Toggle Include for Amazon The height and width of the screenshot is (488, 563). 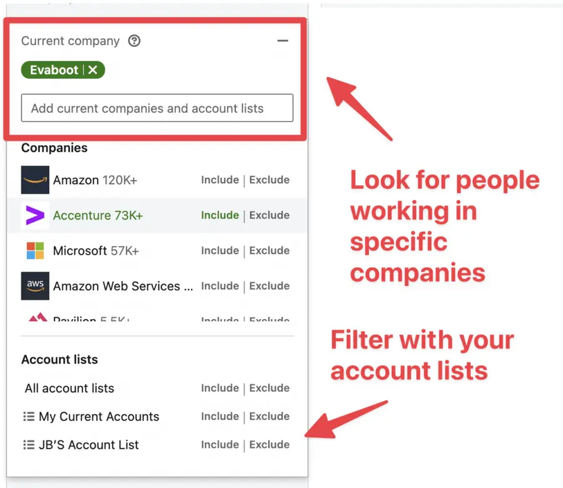click(220, 180)
